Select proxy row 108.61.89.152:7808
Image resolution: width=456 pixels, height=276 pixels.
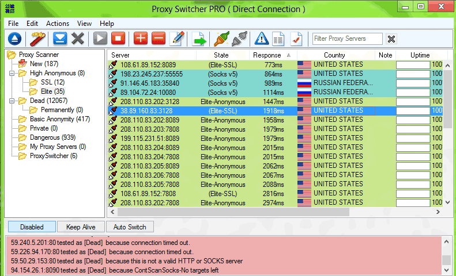(275, 194)
